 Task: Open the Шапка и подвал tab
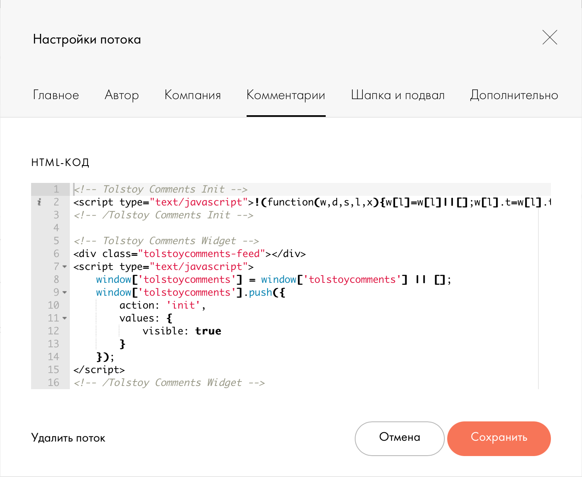(398, 95)
